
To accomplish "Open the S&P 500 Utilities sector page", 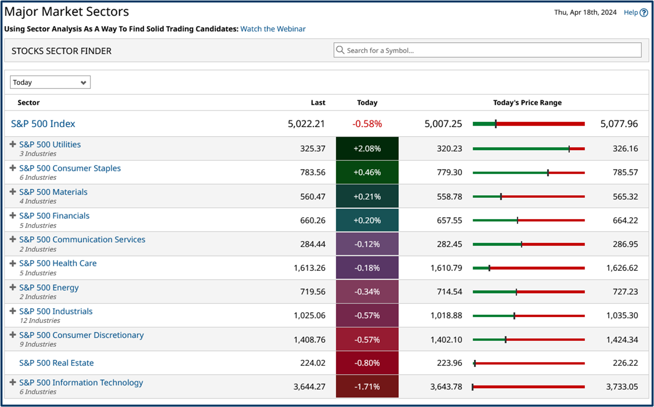I will click(50, 144).
